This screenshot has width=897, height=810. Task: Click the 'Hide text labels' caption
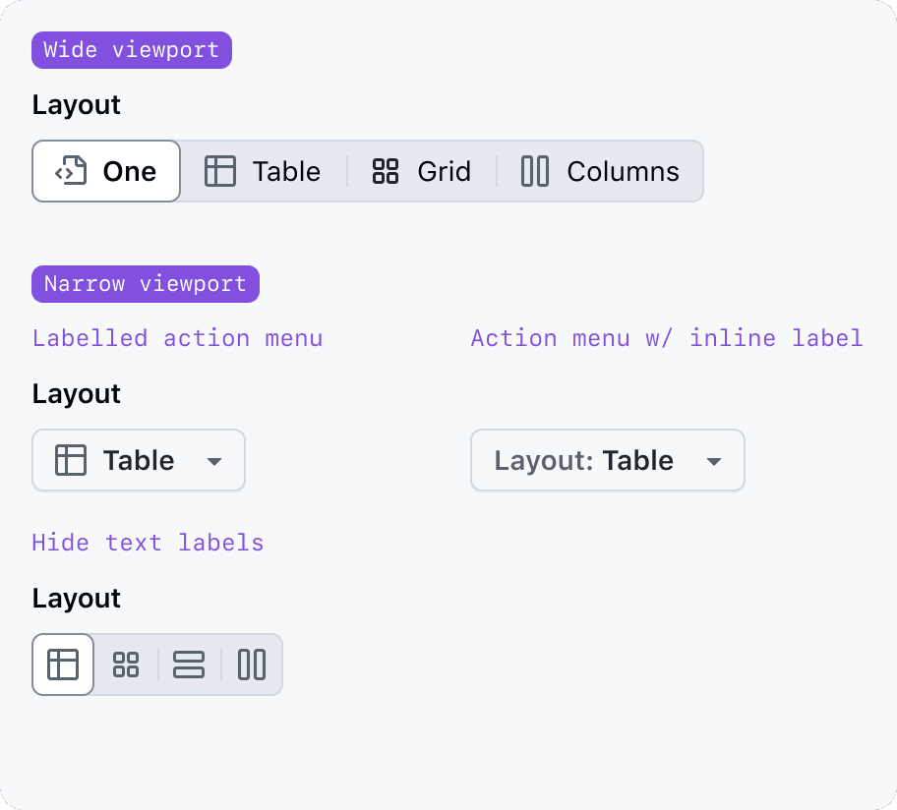point(148,543)
